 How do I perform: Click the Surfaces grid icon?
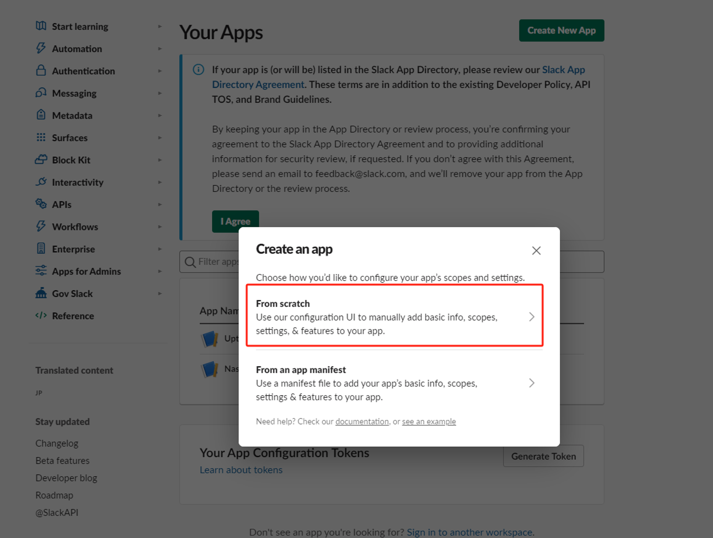point(41,137)
